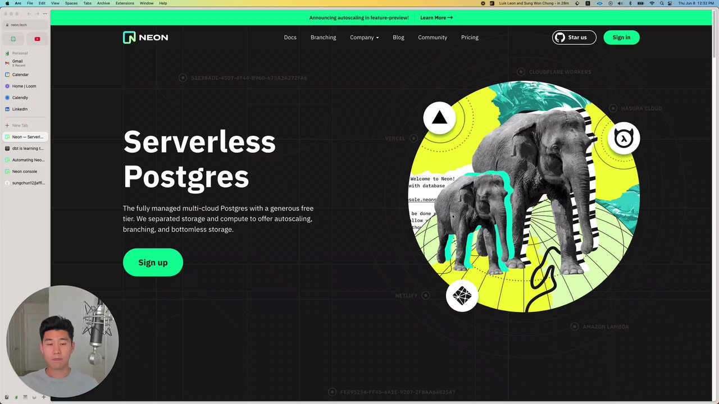Screen dimensions: 719x404
Task: Click the plus icon at sidebar bottom
Action: [44, 397]
